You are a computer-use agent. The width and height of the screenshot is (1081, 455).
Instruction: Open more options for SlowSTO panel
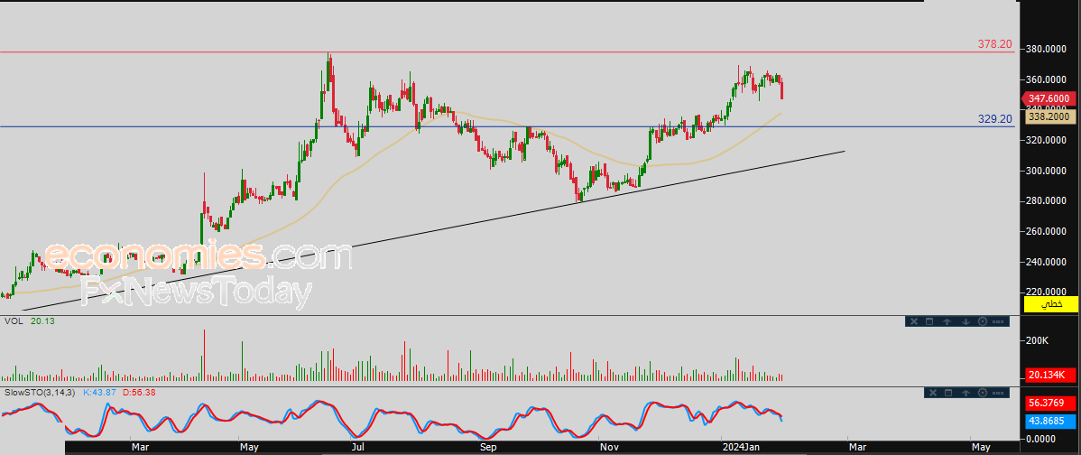point(998,393)
